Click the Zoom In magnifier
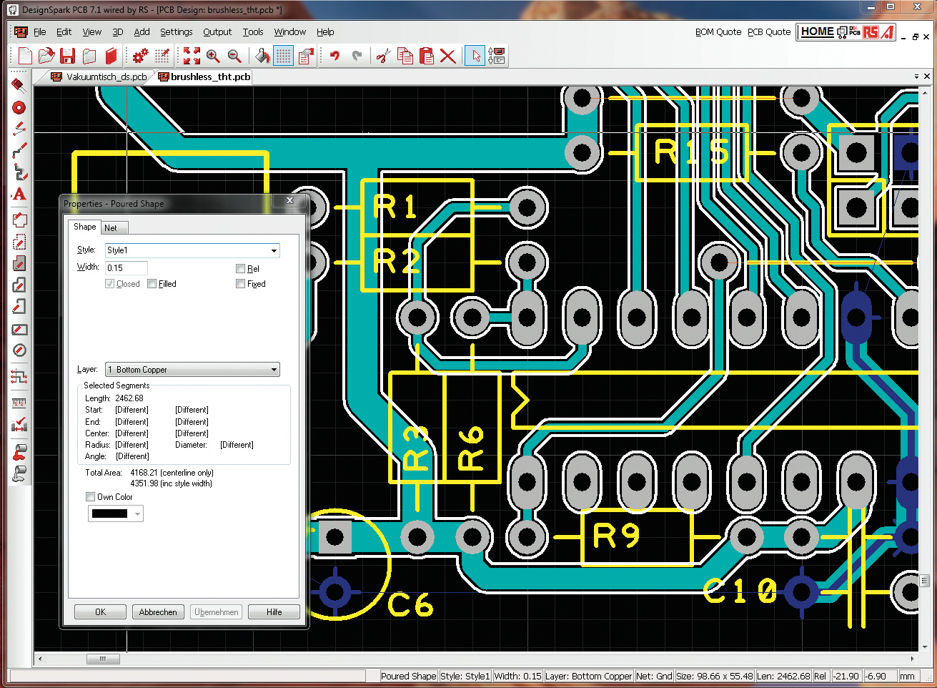Screen dimensions: 937x688 tap(213, 56)
